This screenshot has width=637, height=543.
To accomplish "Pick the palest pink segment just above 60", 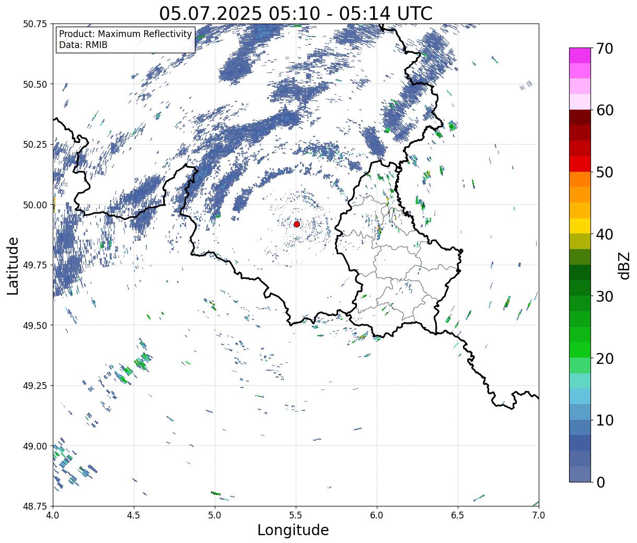I will [580, 102].
